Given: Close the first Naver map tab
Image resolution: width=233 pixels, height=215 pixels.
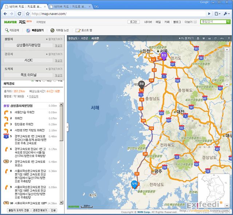Looking at the screenshot, I should click(45, 7).
